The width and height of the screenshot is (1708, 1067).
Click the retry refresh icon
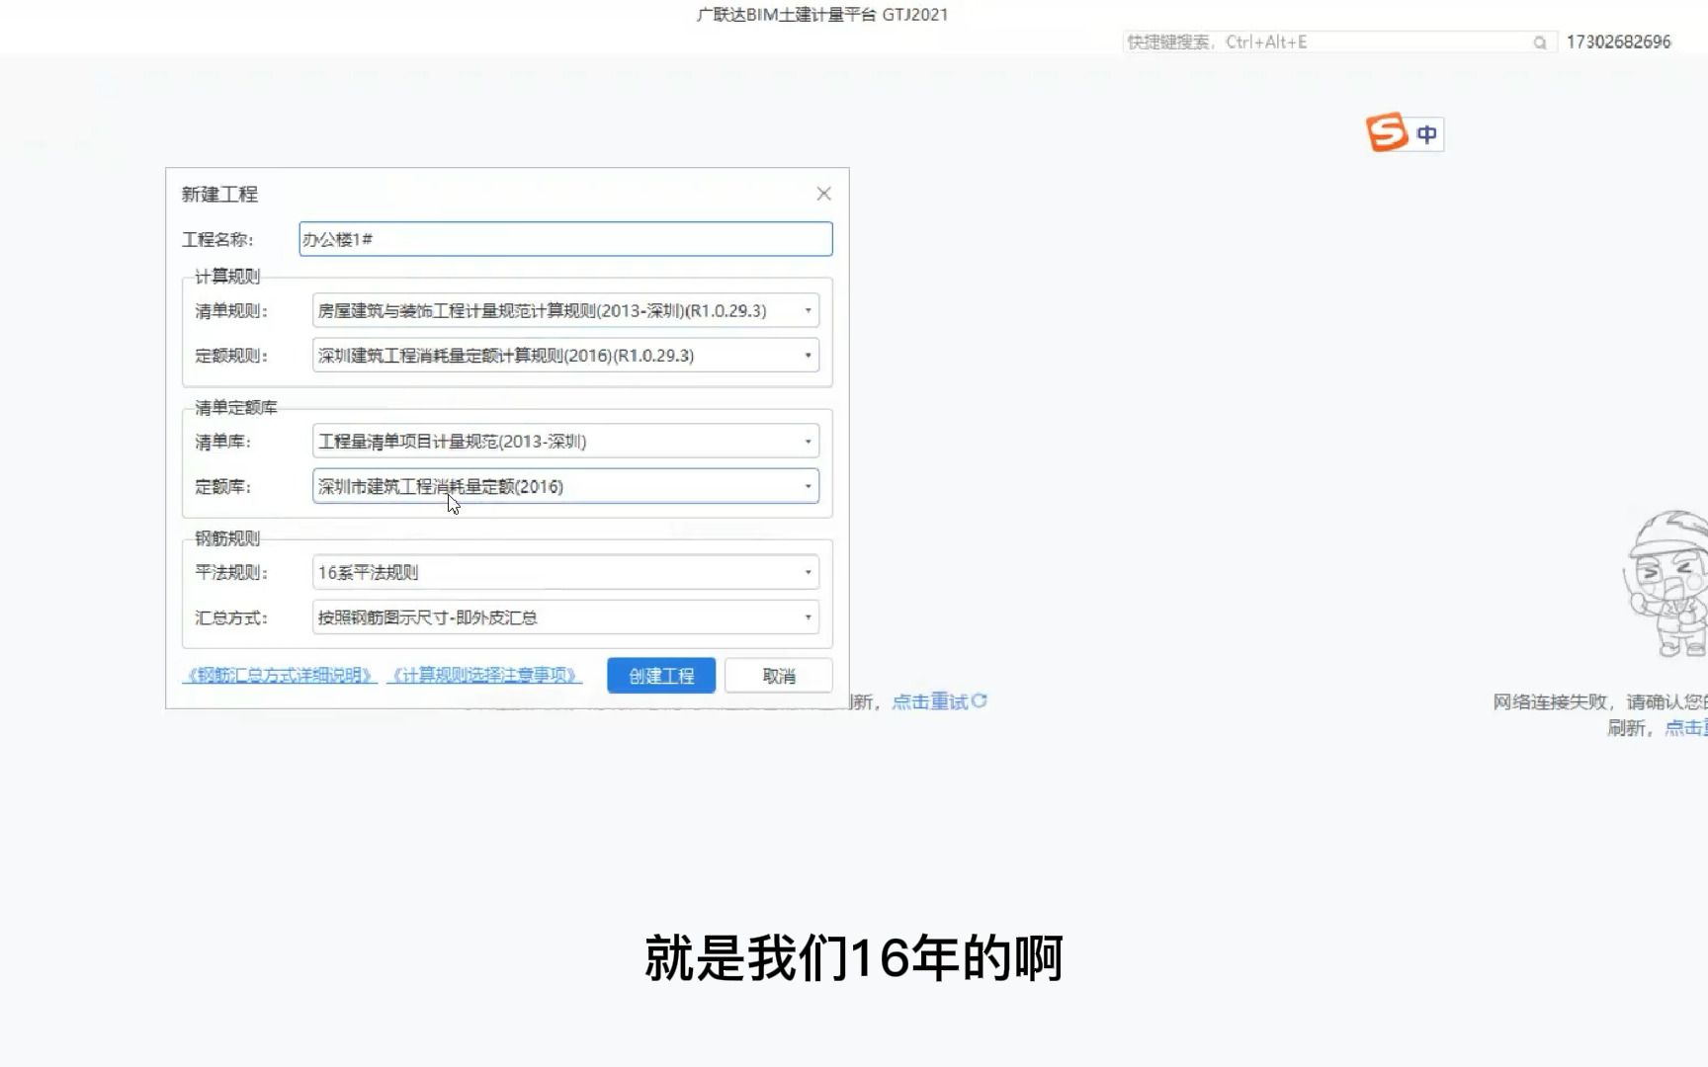(x=980, y=700)
